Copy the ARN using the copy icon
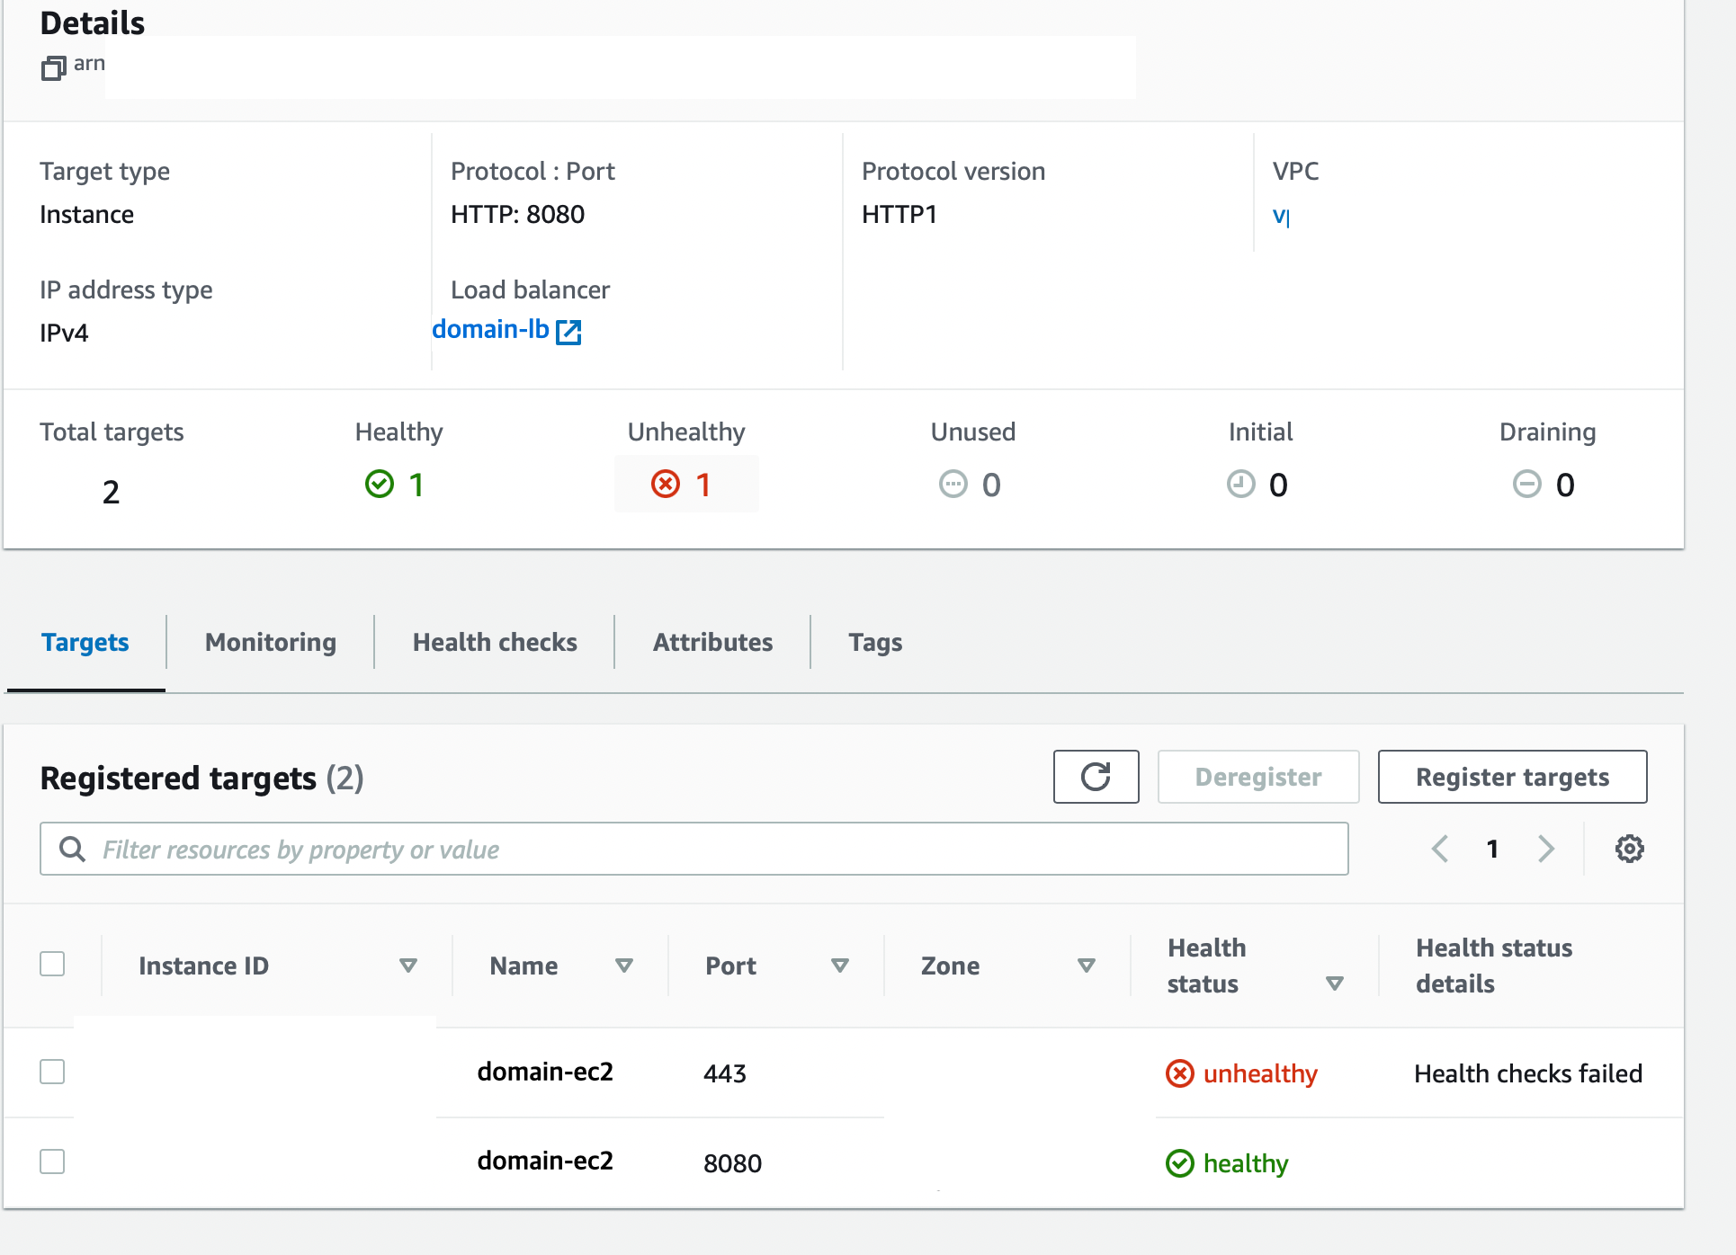Image resolution: width=1736 pixels, height=1255 pixels. coord(53,68)
